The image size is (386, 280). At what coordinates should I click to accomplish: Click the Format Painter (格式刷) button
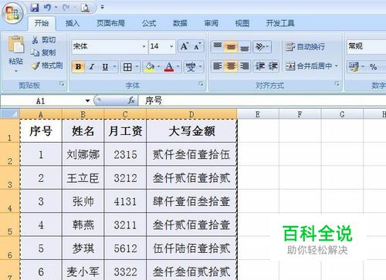(x=47, y=66)
